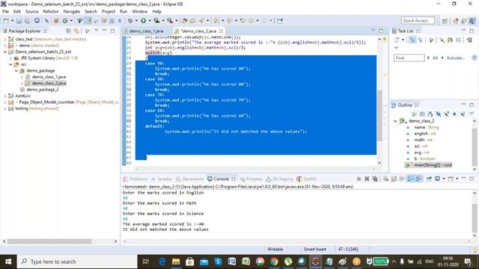This screenshot has width=479, height=269.
Task: Click Remove All Terminated Launches icon
Action: point(375,179)
